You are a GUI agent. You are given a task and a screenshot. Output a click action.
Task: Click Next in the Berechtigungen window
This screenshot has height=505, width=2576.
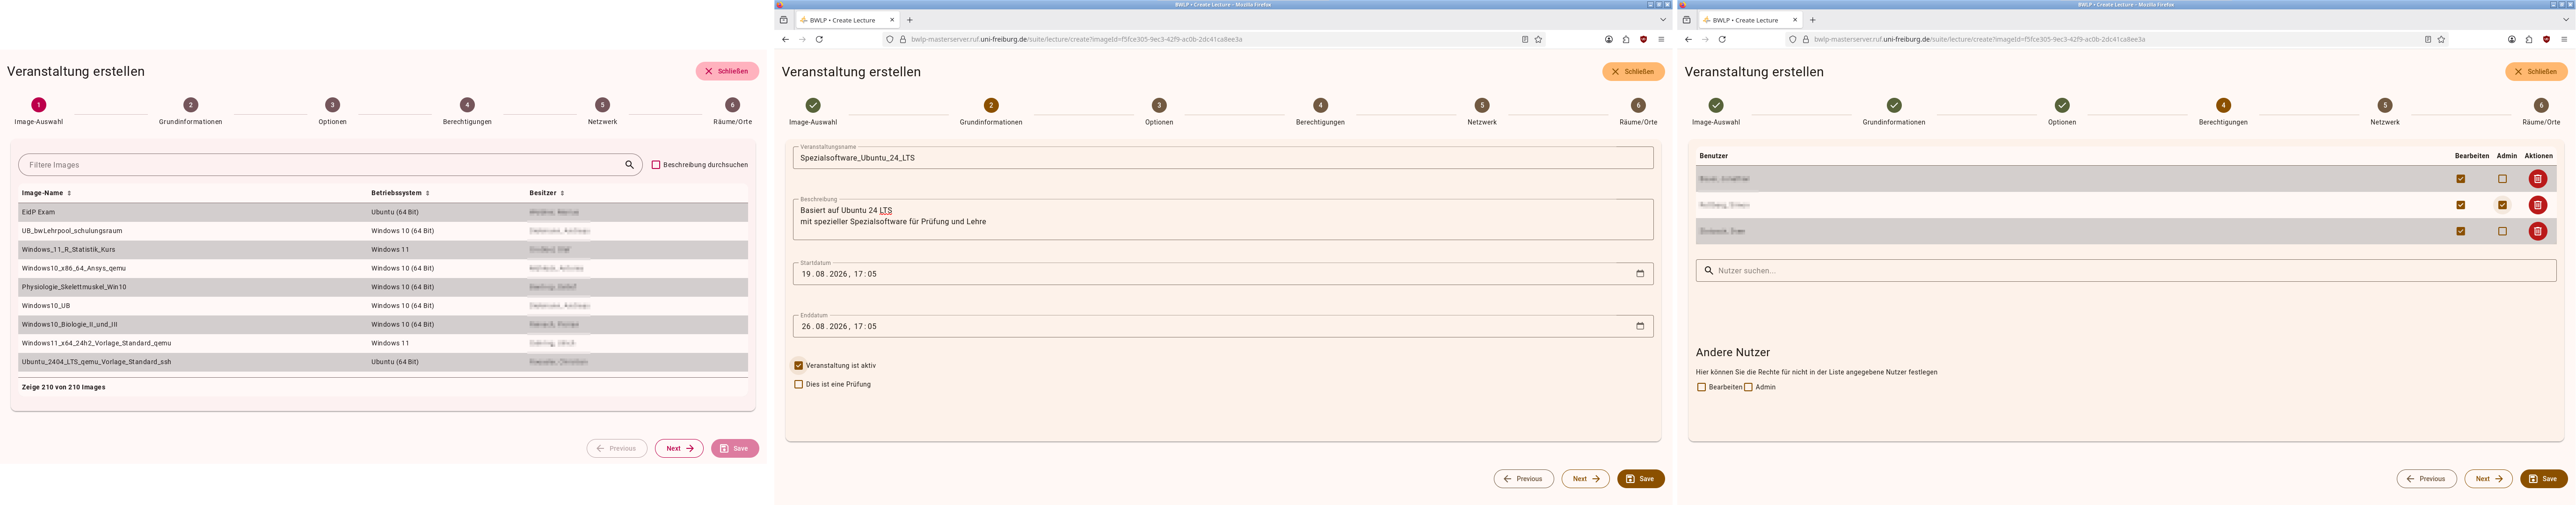[2489, 479]
